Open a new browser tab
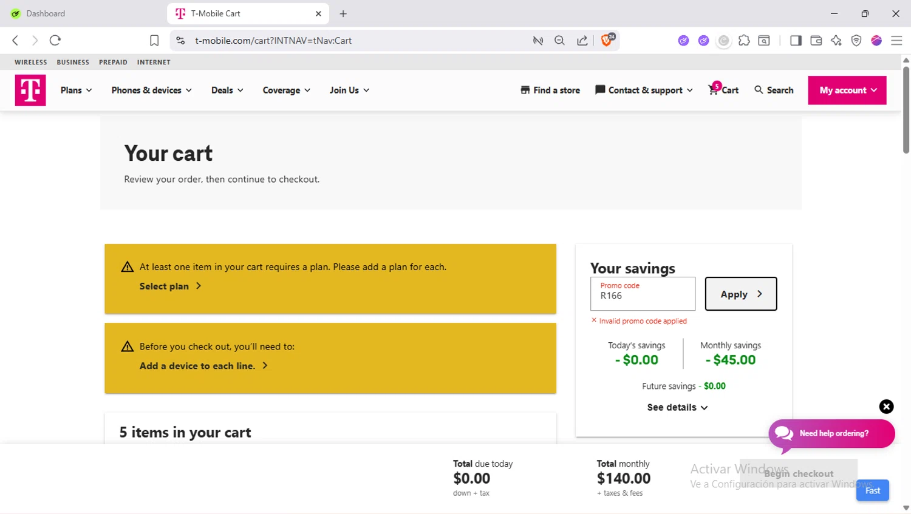Screen dimensions: 911x514 coord(343,13)
